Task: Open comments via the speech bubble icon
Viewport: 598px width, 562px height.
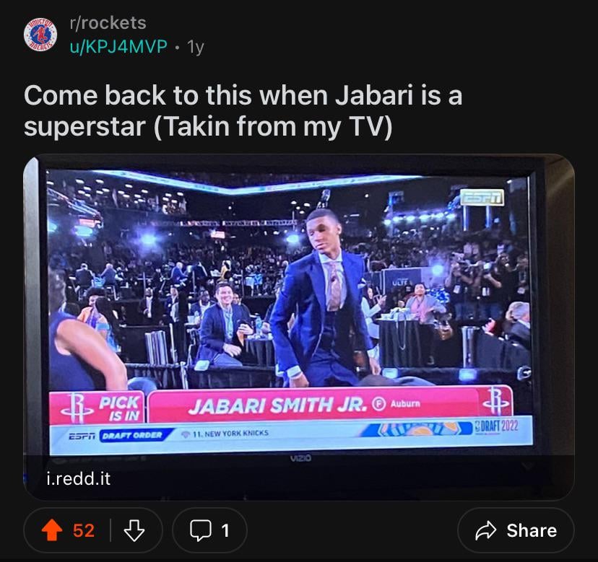Action: click(x=201, y=530)
